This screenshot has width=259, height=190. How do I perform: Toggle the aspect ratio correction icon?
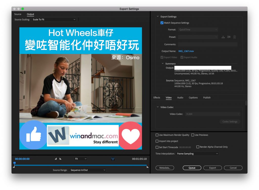[x=113, y=159]
